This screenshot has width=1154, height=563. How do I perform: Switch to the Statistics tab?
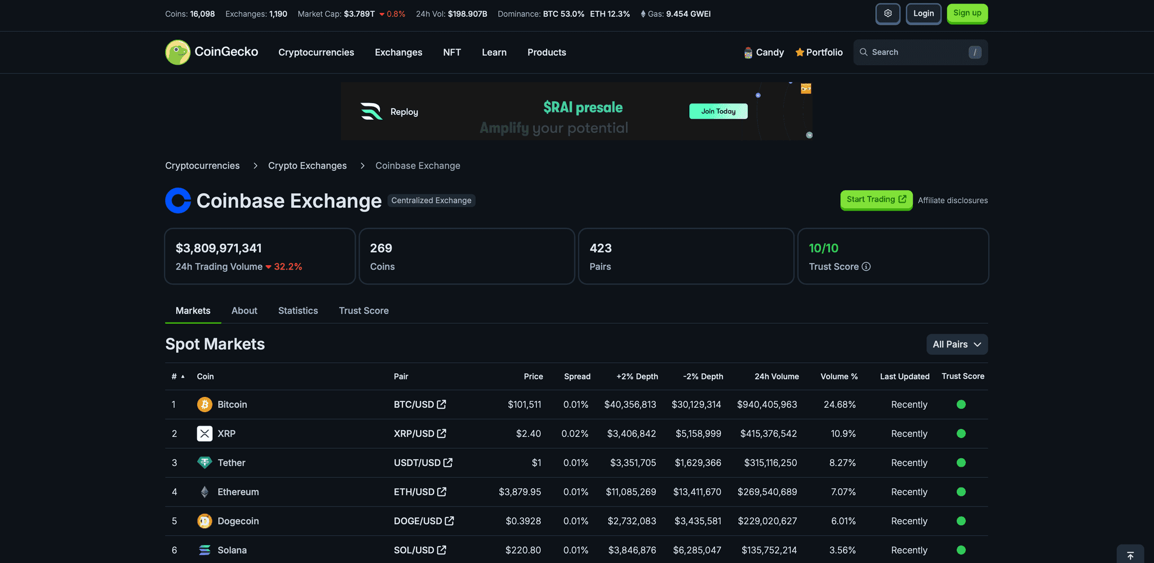[x=298, y=311]
